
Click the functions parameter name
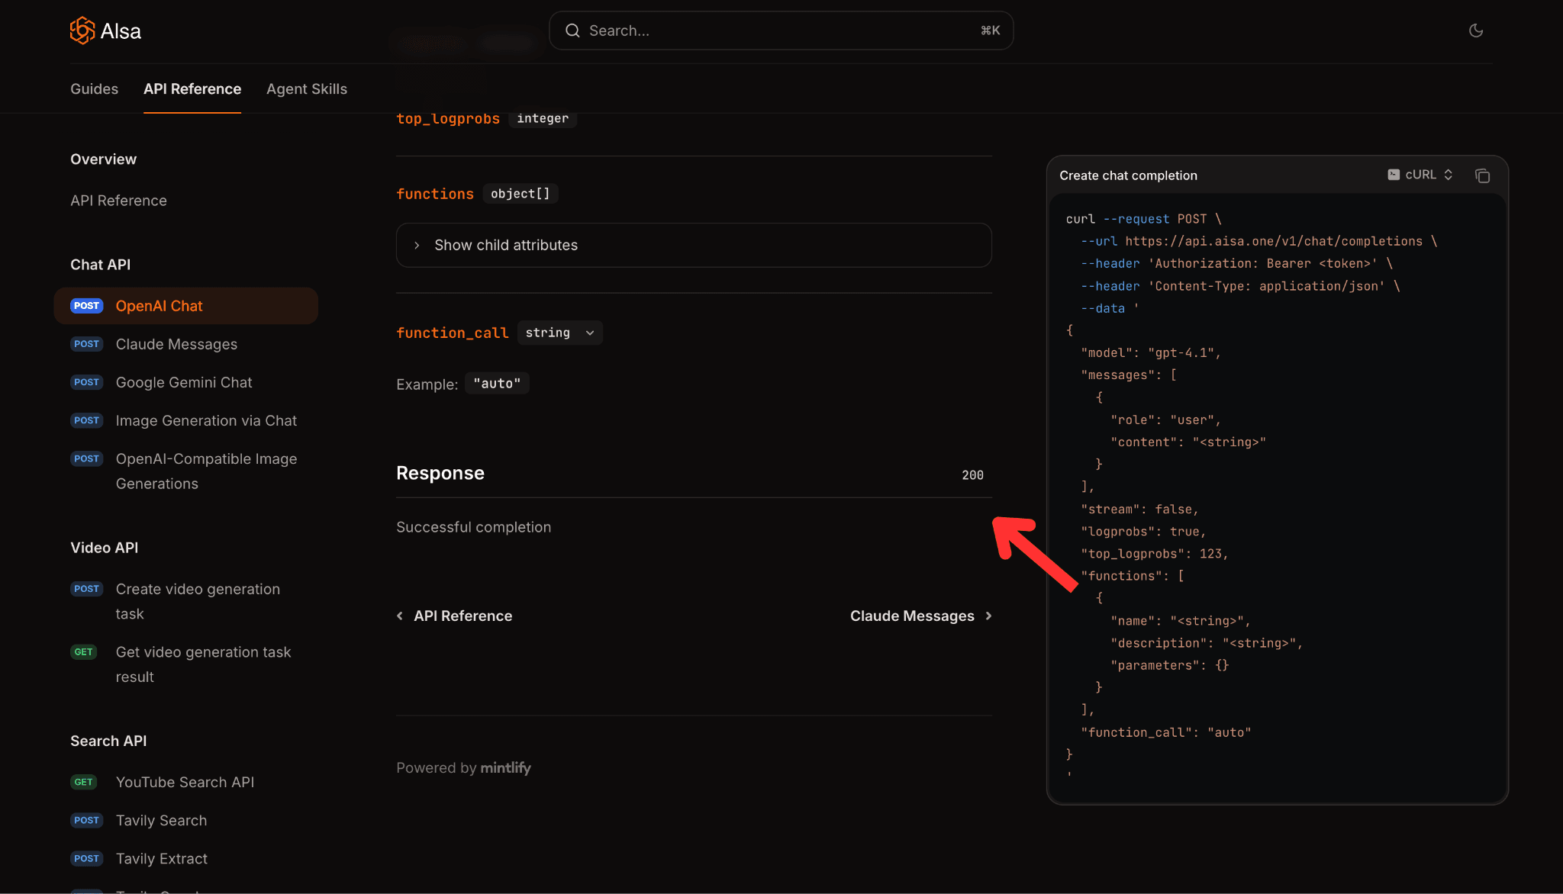(x=435, y=194)
